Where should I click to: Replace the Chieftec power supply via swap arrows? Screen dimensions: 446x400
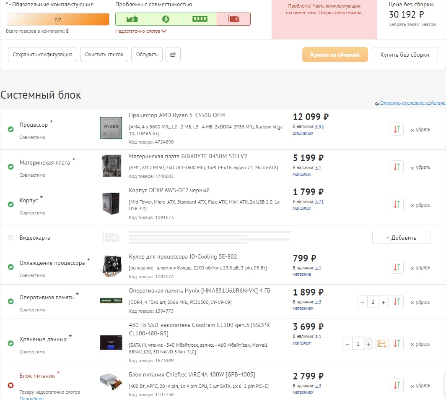tap(397, 385)
